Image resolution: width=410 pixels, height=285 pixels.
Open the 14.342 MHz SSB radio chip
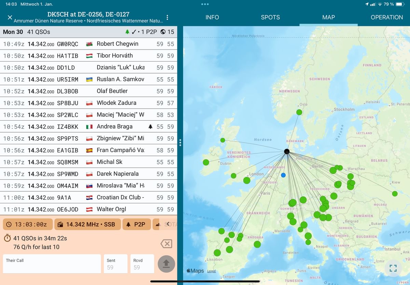[x=87, y=225]
